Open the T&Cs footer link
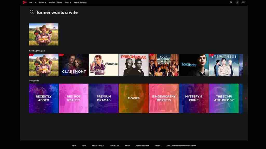The height and width of the screenshot is (149, 266). (84, 146)
